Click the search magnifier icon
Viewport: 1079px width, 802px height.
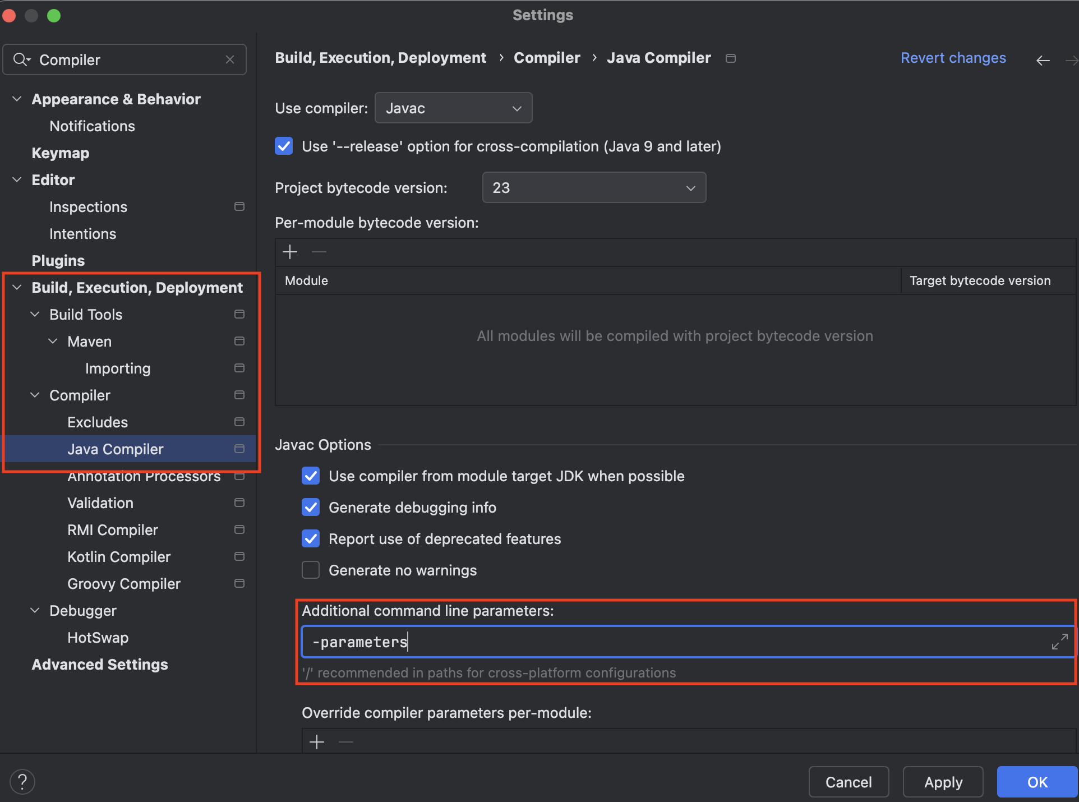(21, 59)
